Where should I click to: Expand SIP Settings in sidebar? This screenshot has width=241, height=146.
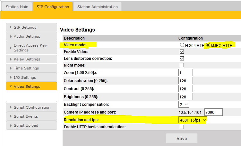[x=31, y=27]
